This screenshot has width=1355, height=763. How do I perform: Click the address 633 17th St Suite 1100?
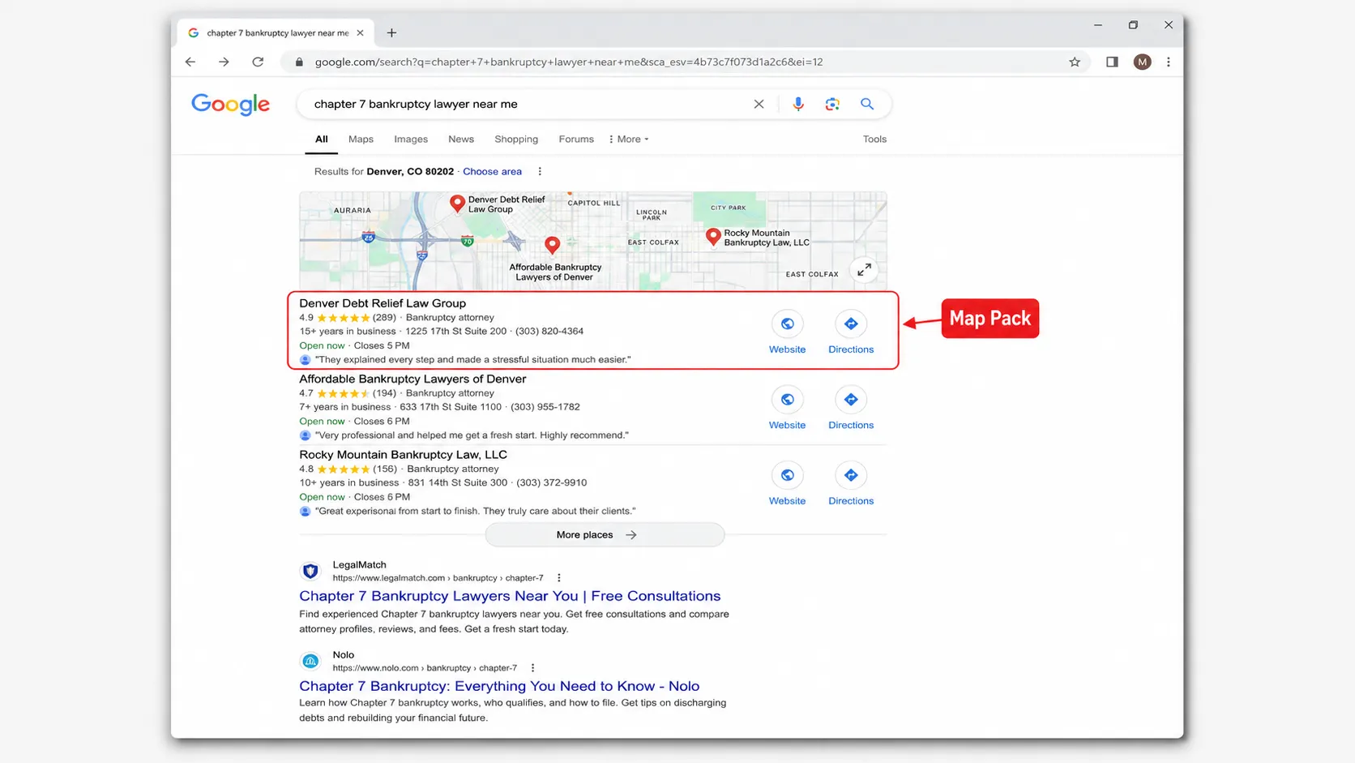451,407
